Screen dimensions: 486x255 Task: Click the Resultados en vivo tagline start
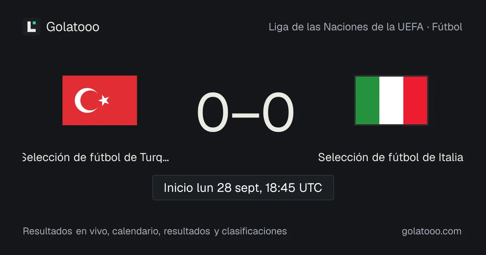[65, 231]
